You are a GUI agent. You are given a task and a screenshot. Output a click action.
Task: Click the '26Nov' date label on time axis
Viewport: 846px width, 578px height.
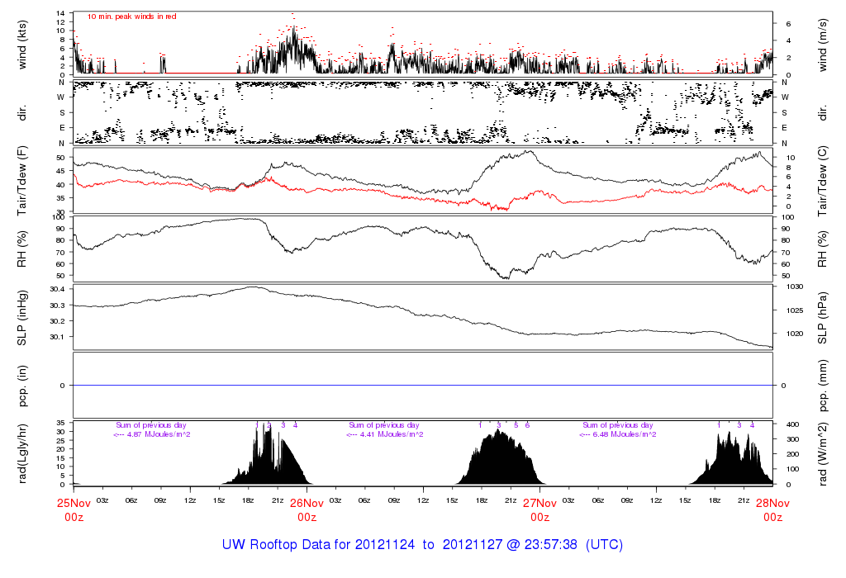click(x=307, y=503)
